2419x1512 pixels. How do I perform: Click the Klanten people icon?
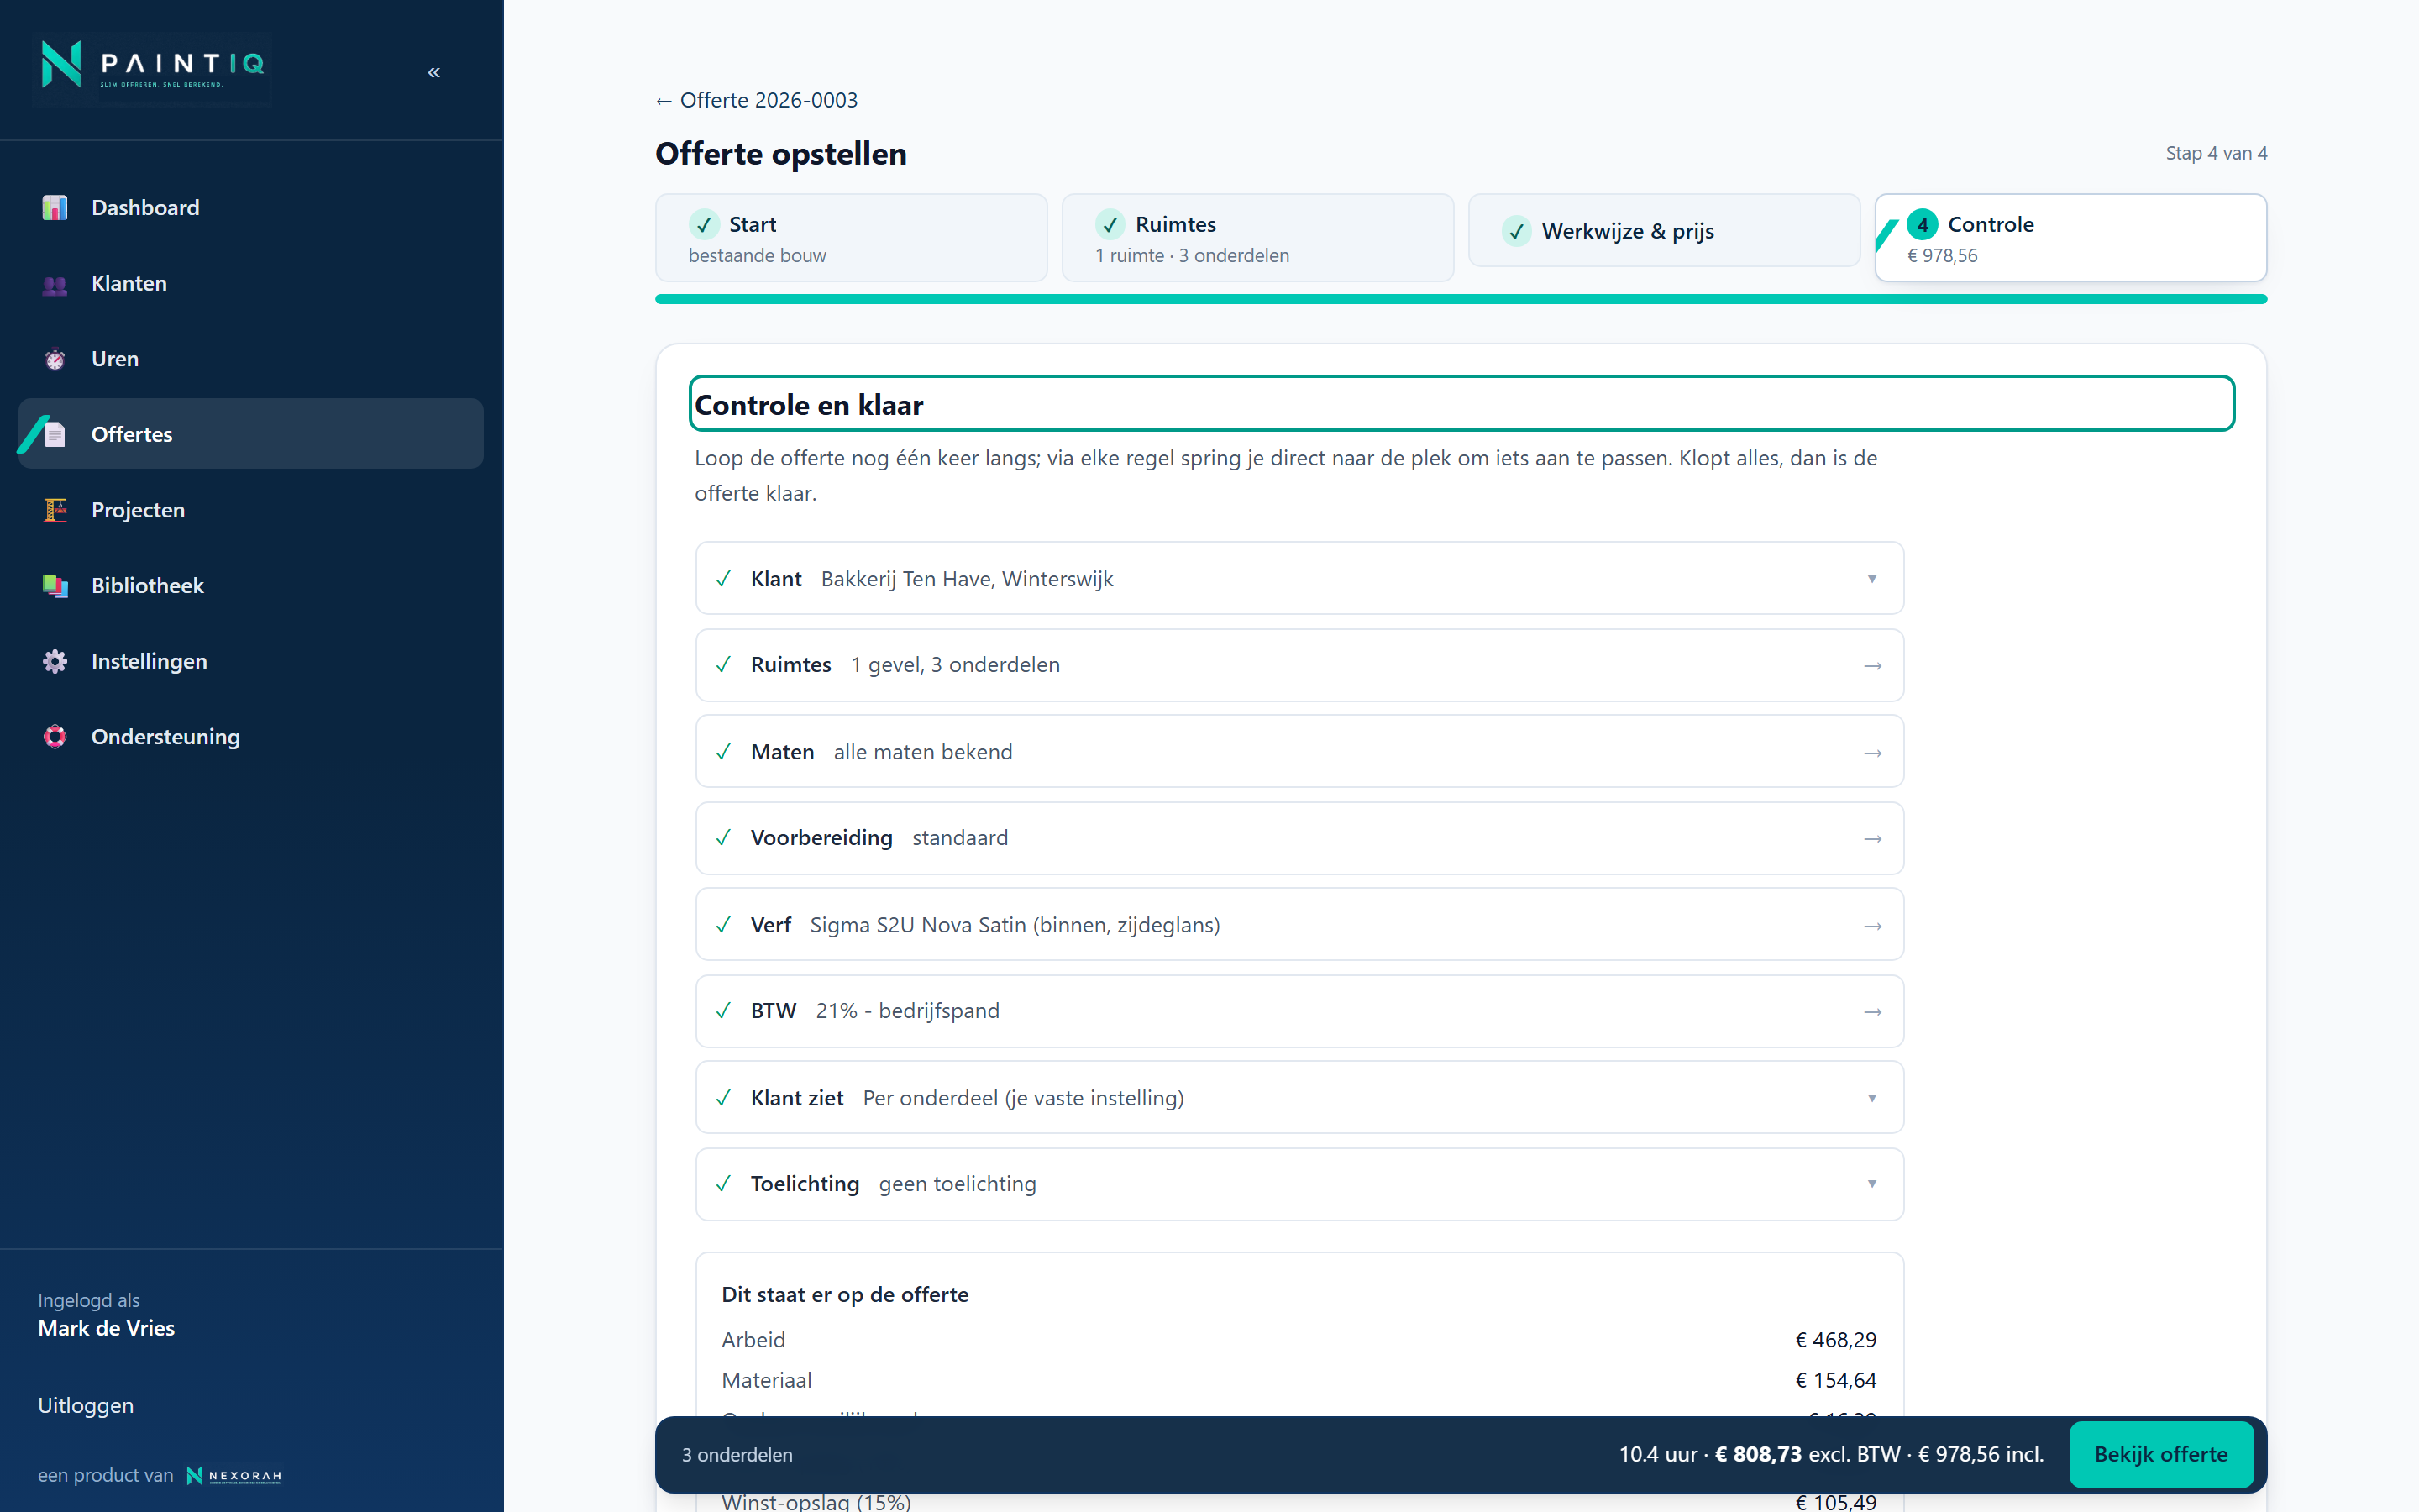coord(55,284)
